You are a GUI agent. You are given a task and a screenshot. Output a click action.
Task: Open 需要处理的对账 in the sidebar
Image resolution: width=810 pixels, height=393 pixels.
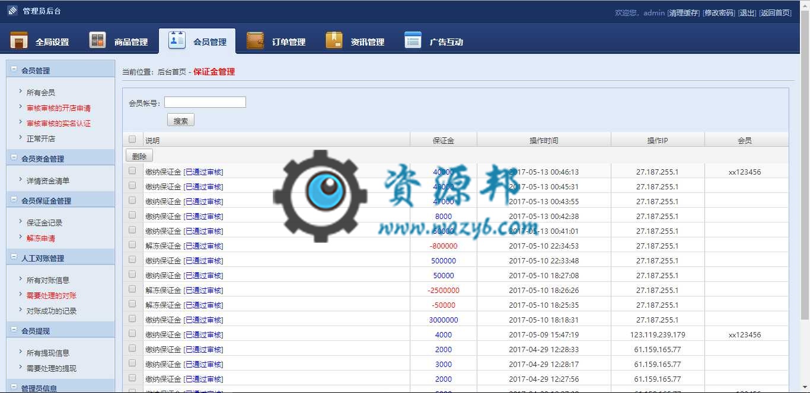coord(52,295)
